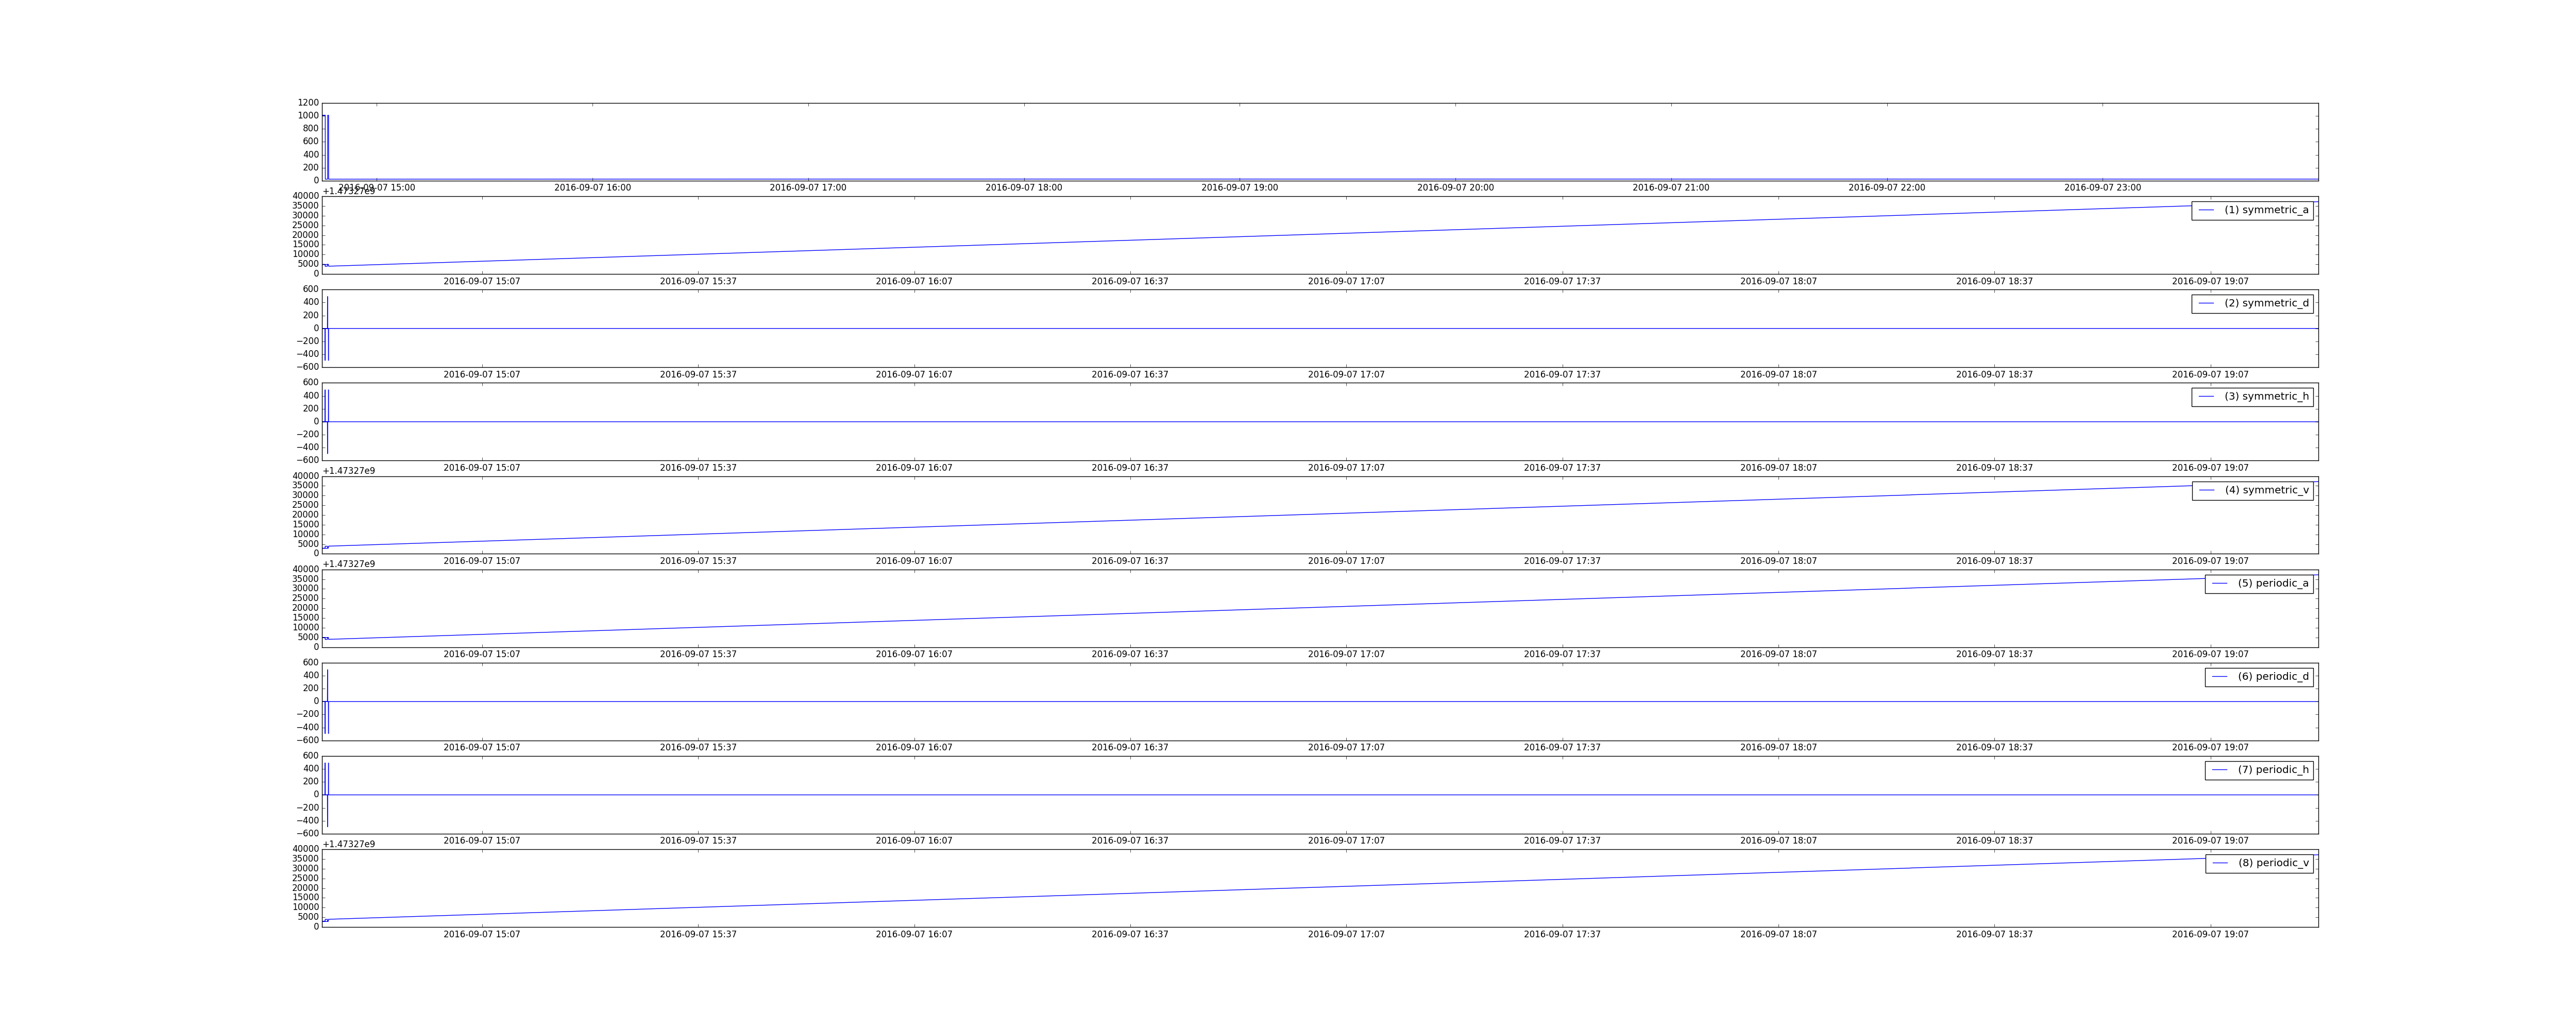This screenshot has height=1030, width=2576.
Task: Click the "(3) symmetric_h" legend entry
Action: [x=2252, y=397]
